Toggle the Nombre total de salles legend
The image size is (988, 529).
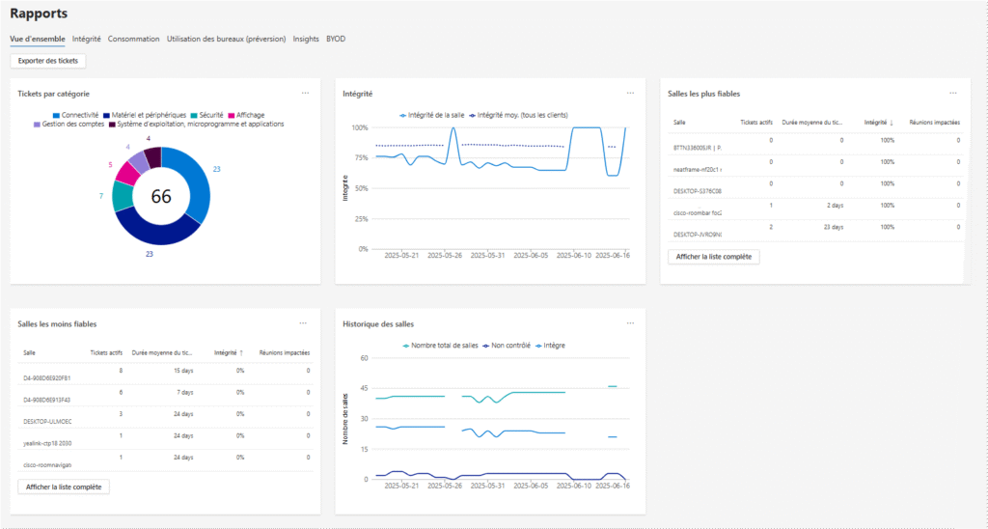point(440,346)
